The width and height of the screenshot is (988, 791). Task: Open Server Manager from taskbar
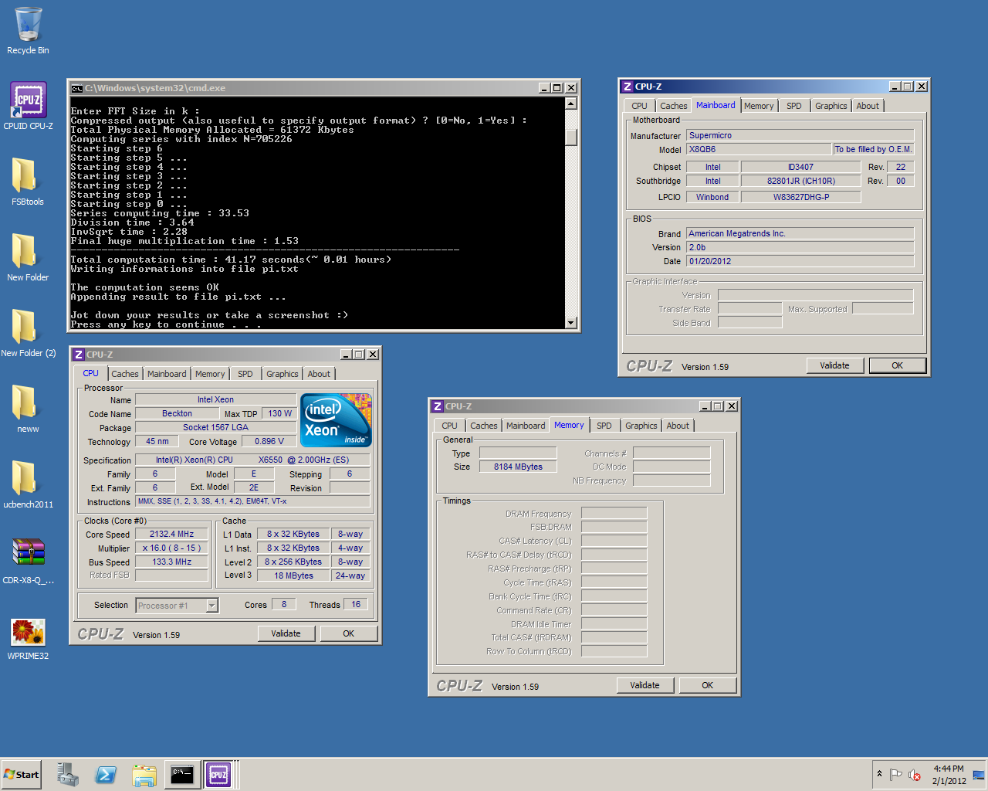(68, 775)
